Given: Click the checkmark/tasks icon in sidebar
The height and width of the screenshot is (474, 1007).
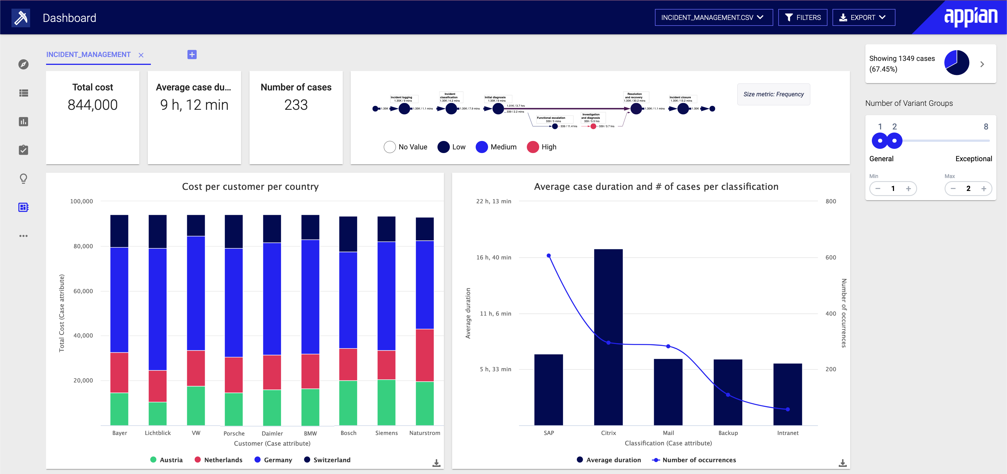Looking at the screenshot, I should (x=22, y=150).
